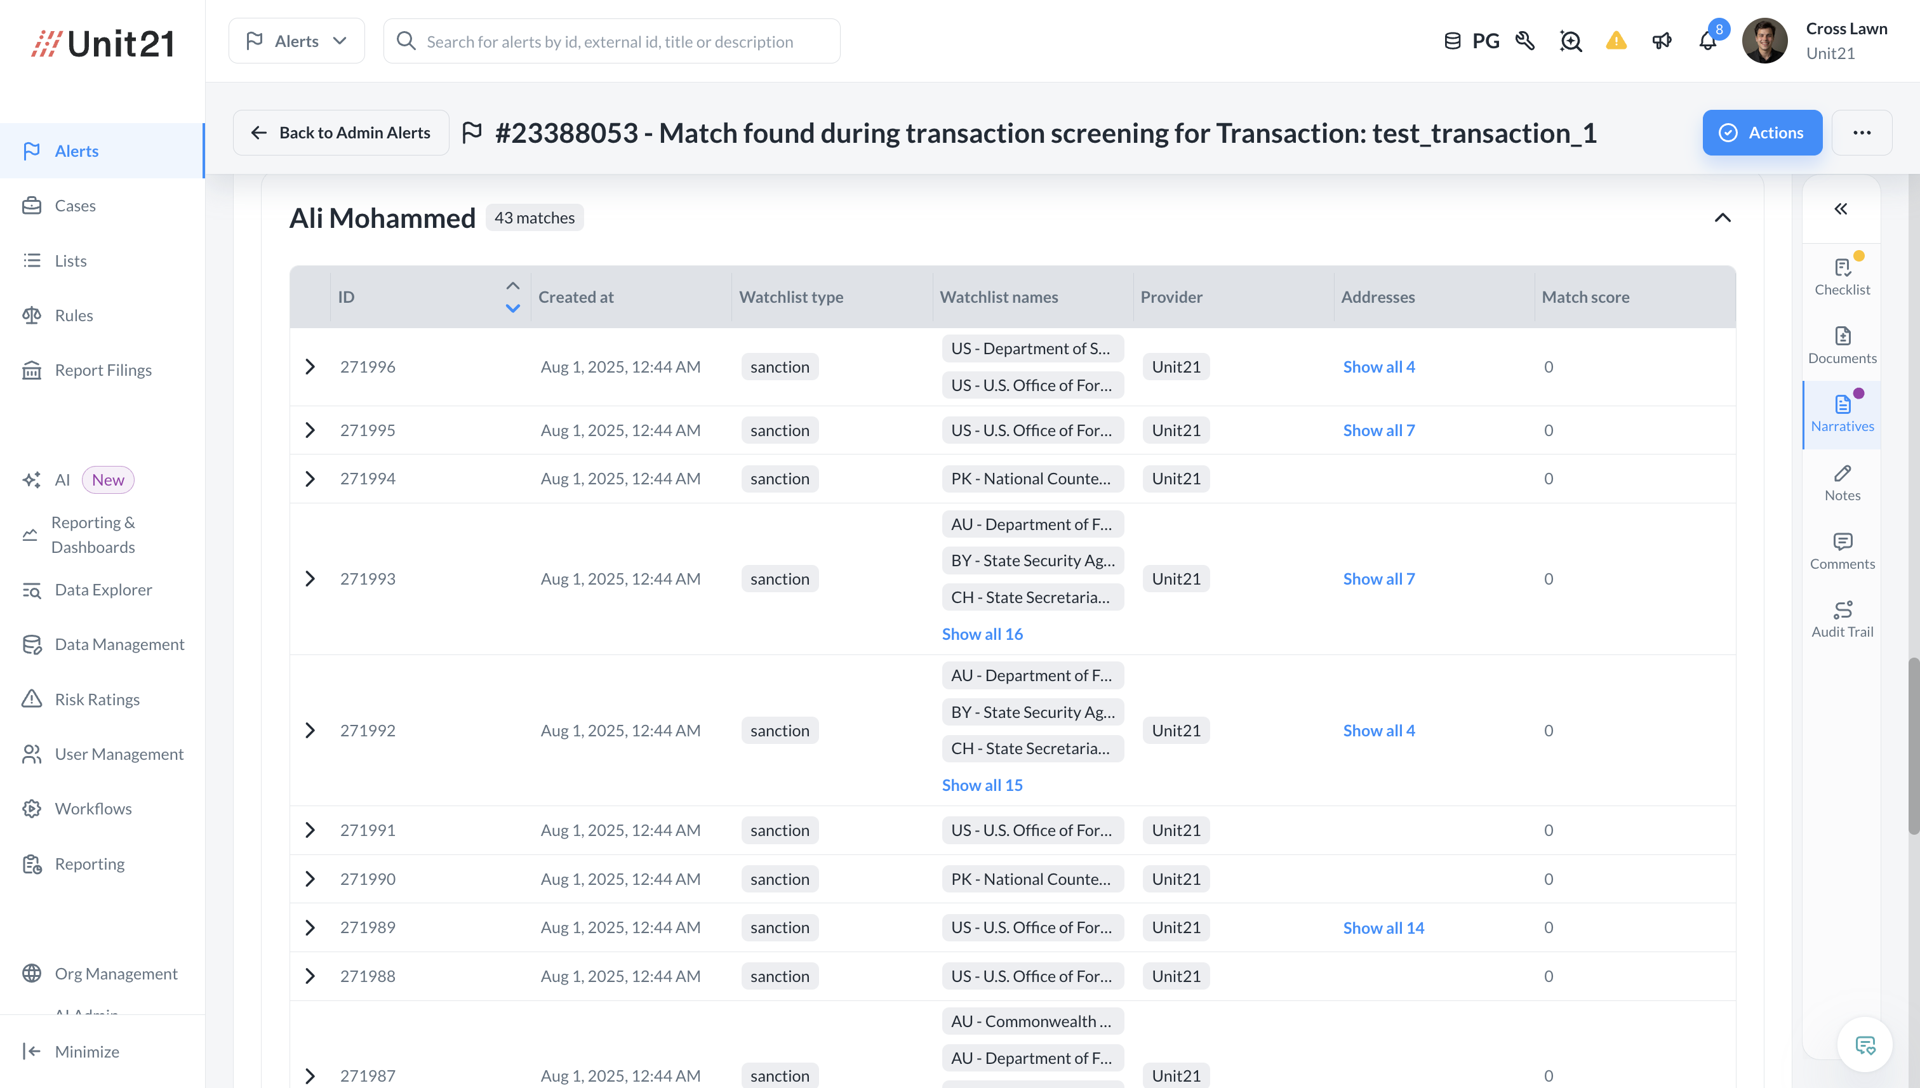Collapse the right panel with double chevron
The image size is (1920, 1088).
[x=1841, y=208]
